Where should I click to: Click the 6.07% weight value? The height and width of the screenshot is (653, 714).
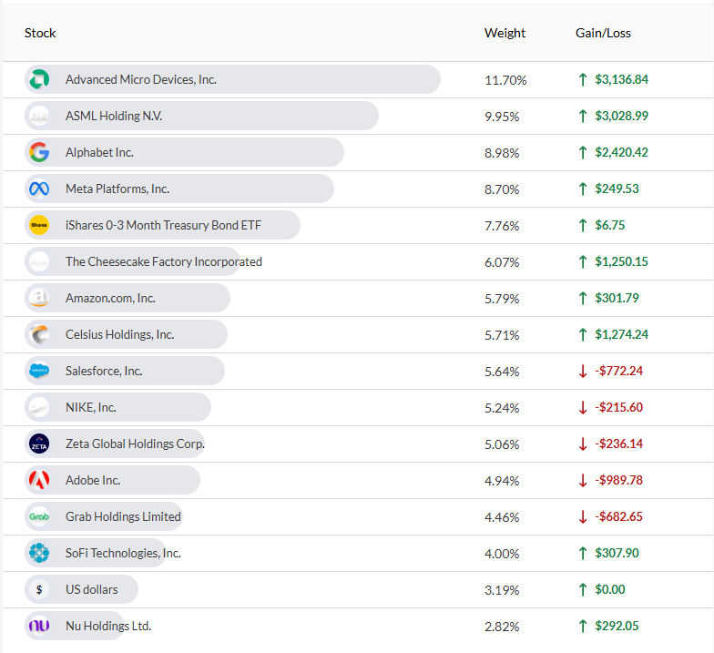point(502,262)
